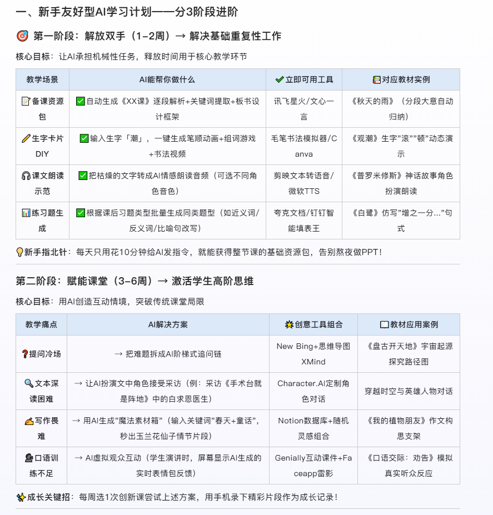The image size is (493, 515).
Task: Select the 立即可用工具 table column header
Action: (x=304, y=79)
